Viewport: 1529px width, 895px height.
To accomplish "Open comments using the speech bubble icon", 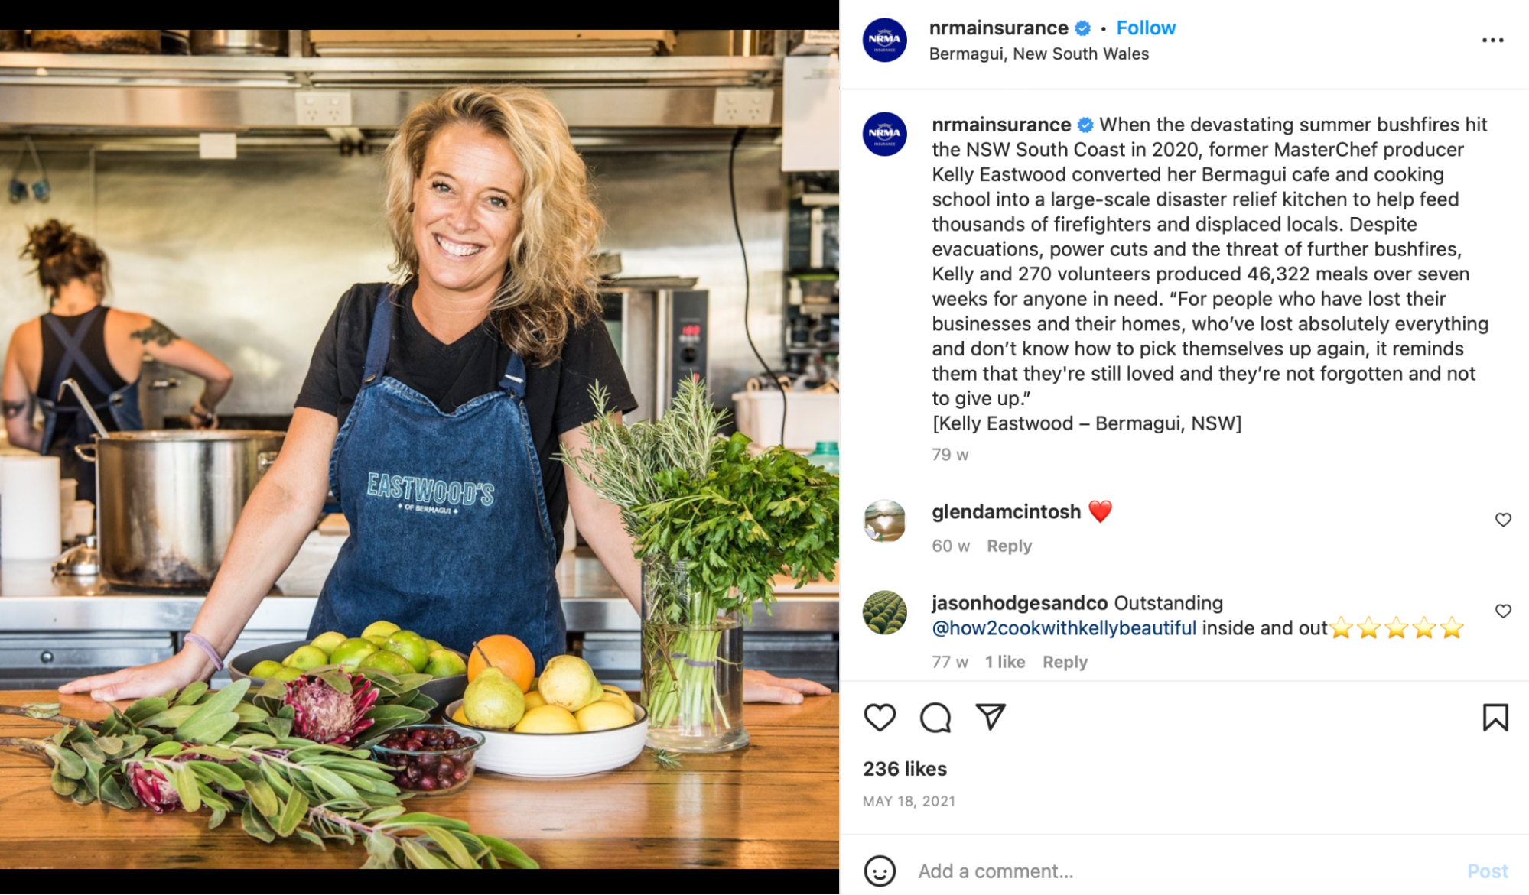I will coord(935,718).
